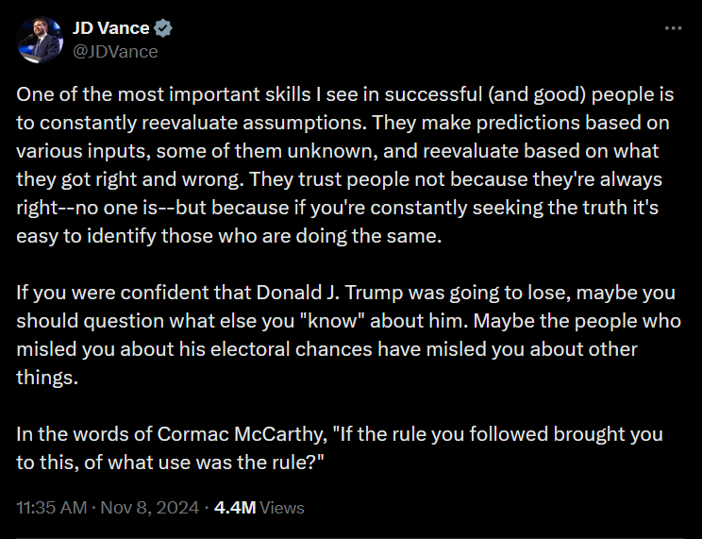Open the three-dot more options menu
This screenshot has width=702, height=539.
673,28
